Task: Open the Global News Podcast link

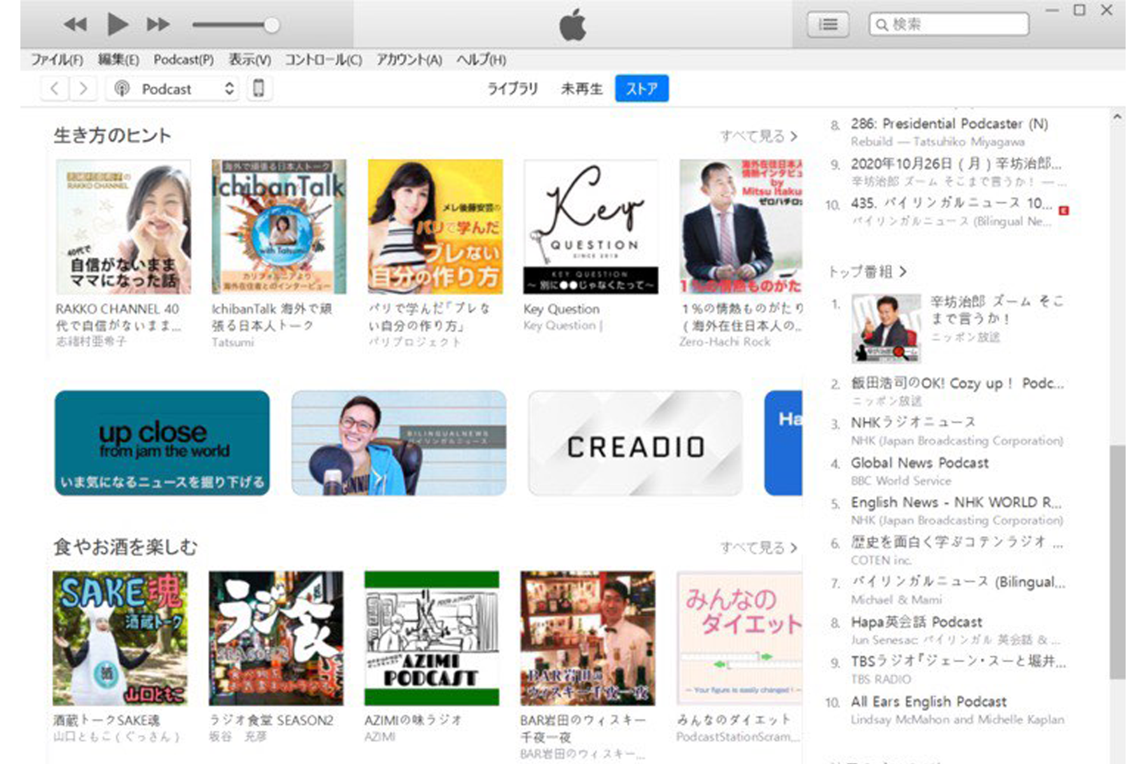Action: pos(919,463)
